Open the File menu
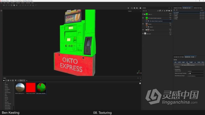This screenshot has width=205, height=115. pyautogui.click(x=1, y=3)
